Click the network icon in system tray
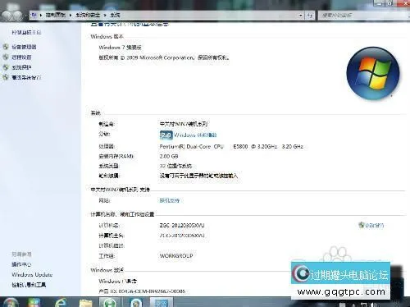 364,305
